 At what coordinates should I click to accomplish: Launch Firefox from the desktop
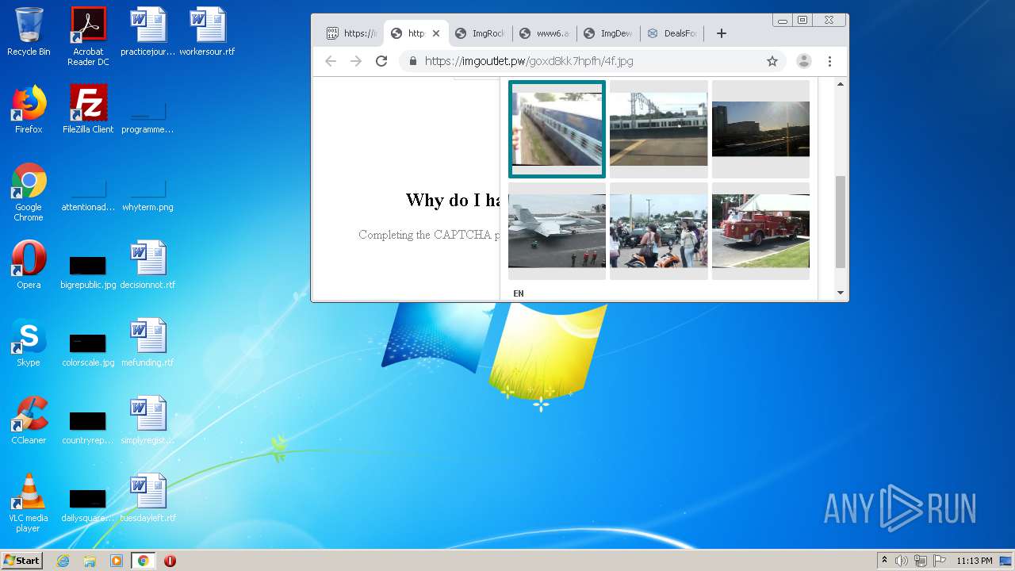point(29,109)
